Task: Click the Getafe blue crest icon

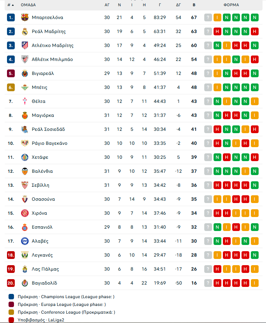Action: 25,157
